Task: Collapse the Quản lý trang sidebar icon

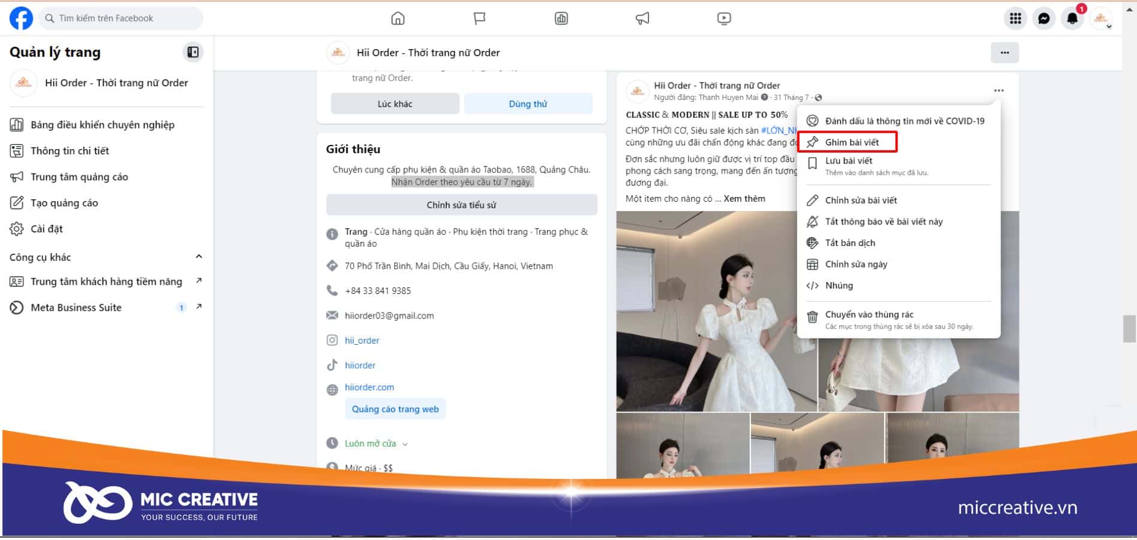Action: [192, 52]
